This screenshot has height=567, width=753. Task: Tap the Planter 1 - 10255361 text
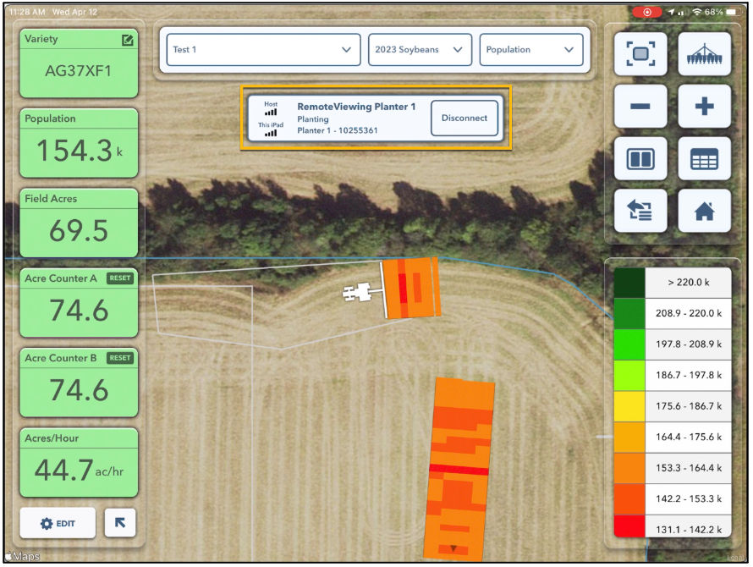point(337,130)
